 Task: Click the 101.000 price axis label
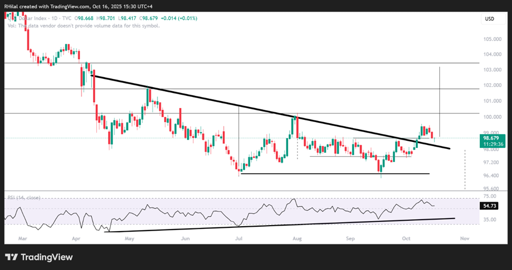click(492, 101)
